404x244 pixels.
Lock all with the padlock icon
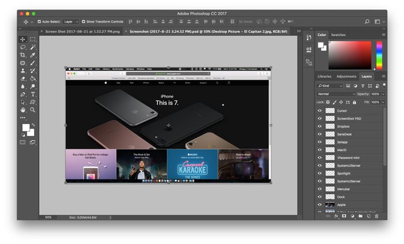click(354, 102)
